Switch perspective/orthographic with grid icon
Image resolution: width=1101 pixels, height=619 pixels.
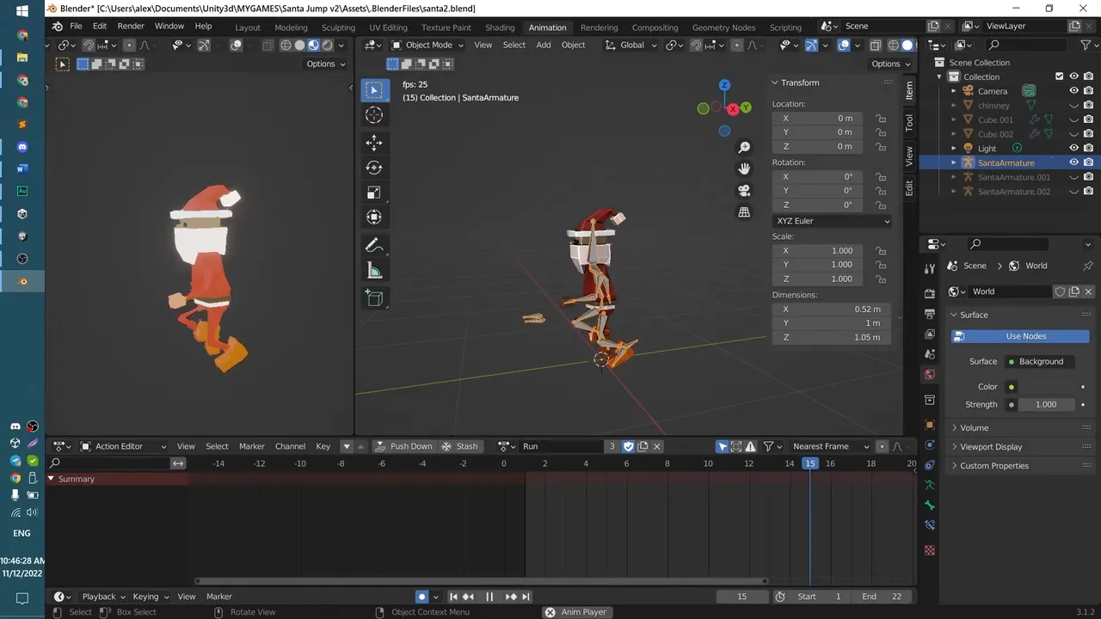(745, 212)
